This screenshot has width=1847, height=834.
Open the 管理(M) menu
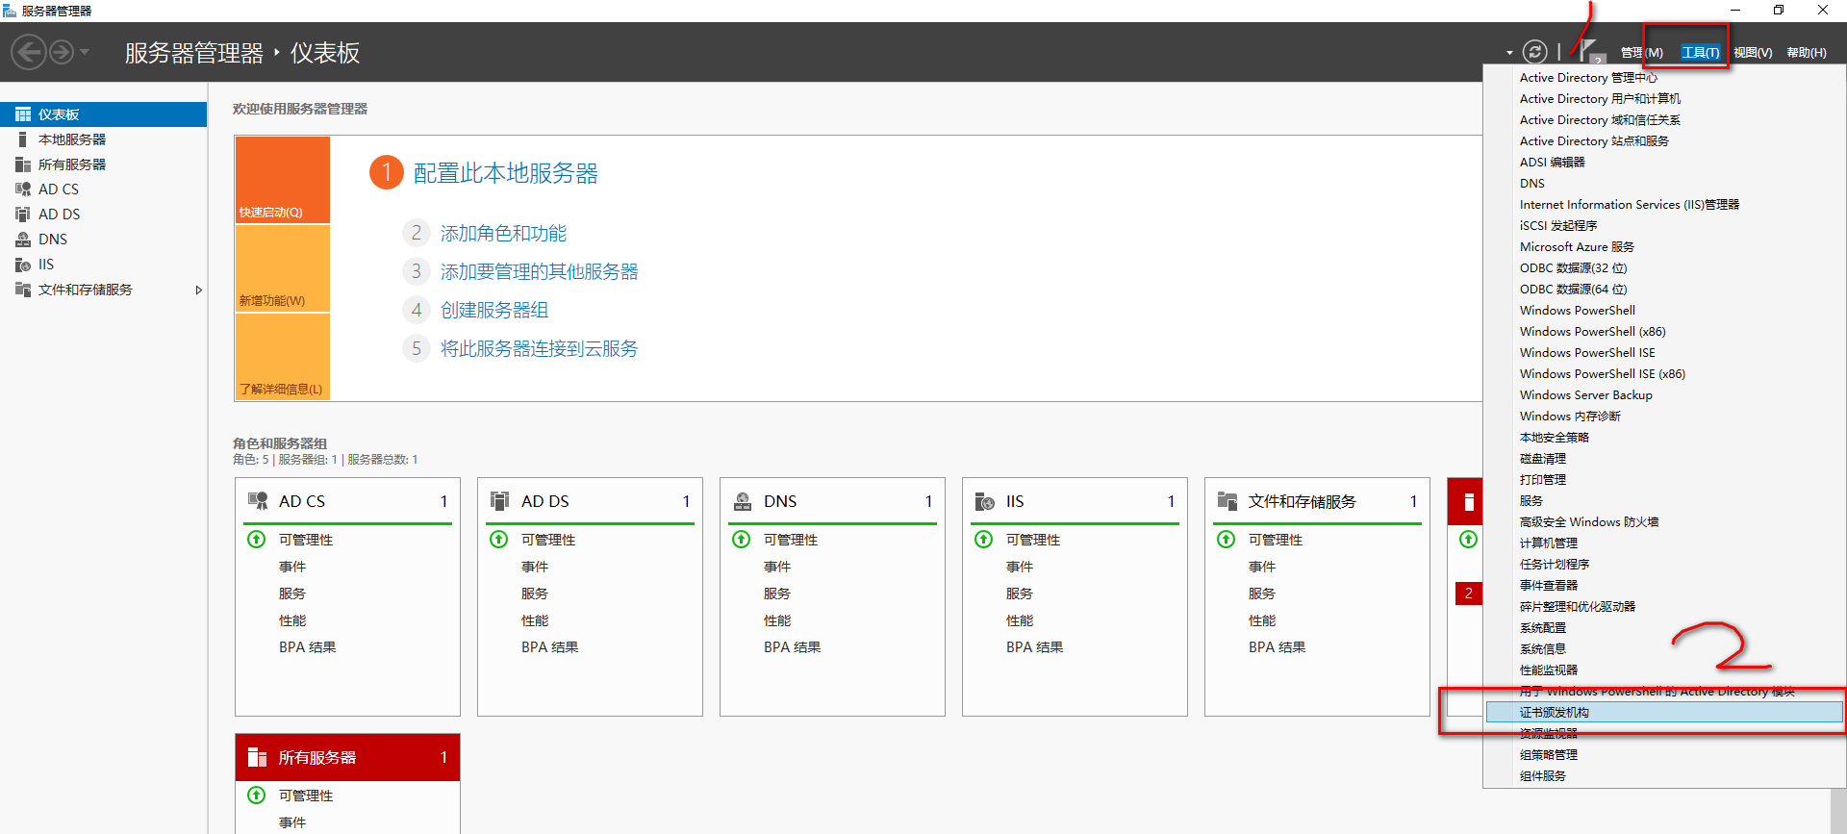click(x=1642, y=53)
